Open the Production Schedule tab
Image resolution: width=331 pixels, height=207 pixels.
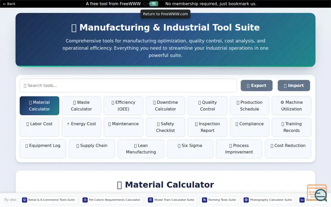coord(249,106)
